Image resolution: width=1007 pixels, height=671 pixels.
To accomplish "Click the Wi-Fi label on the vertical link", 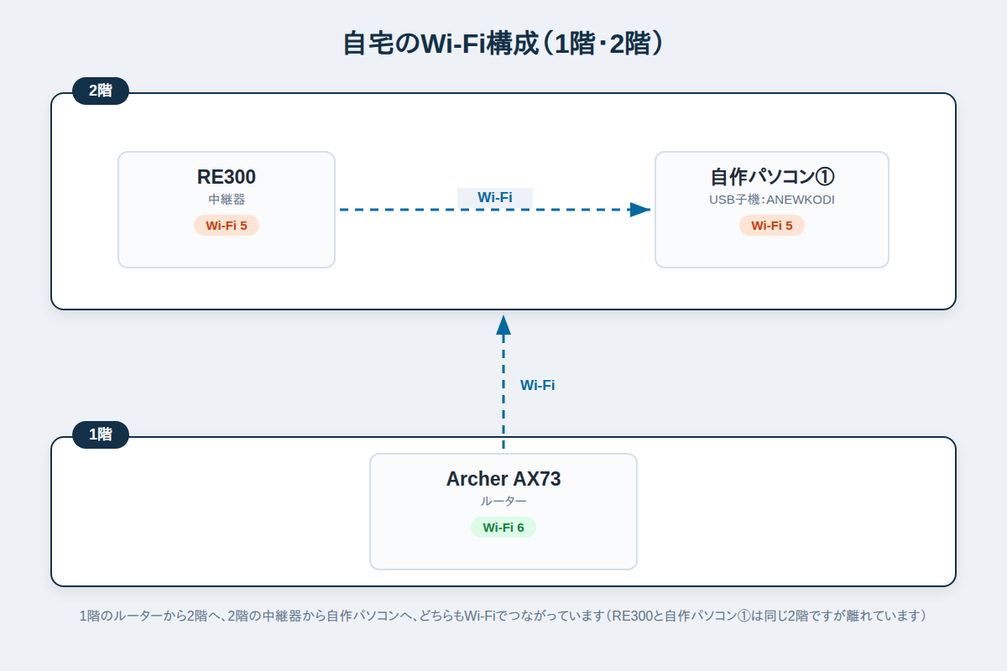I will coord(538,385).
